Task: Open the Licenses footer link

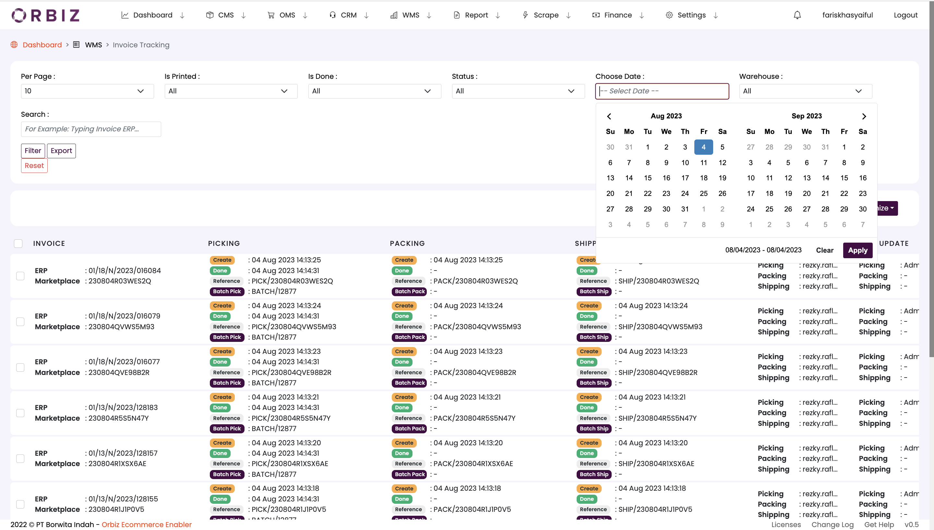Action: (786, 524)
